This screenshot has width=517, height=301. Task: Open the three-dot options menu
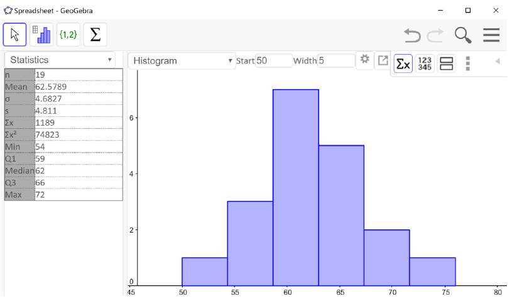pyautogui.click(x=467, y=63)
